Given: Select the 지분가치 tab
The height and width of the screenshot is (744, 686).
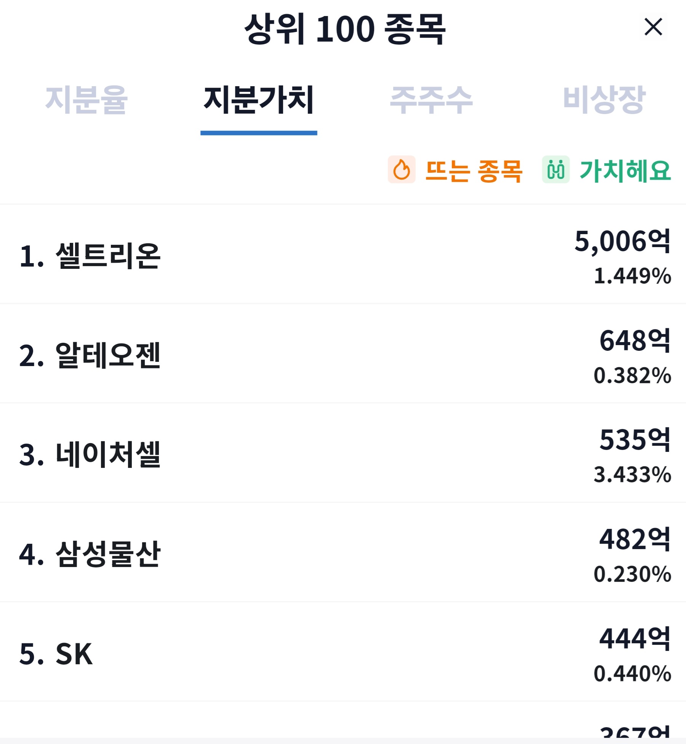Looking at the screenshot, I should [x=259, y=100].
